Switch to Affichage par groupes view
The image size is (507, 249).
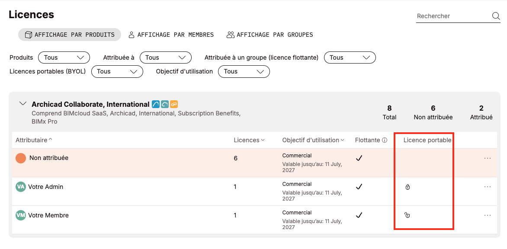point(270,35)
